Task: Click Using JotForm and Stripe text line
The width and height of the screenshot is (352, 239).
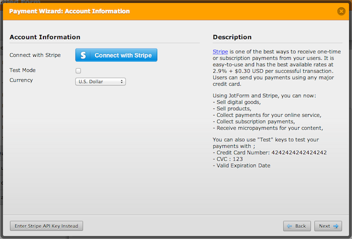Action: point(264,95)
